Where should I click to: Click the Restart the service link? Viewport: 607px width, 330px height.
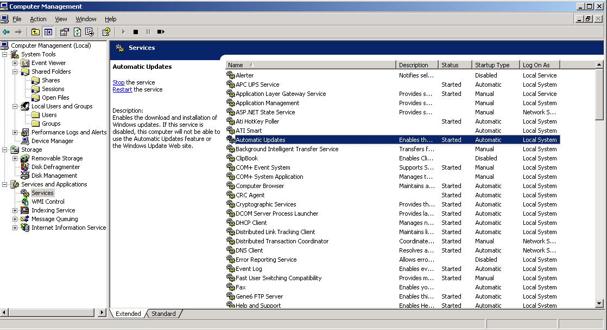coord(122,89)
